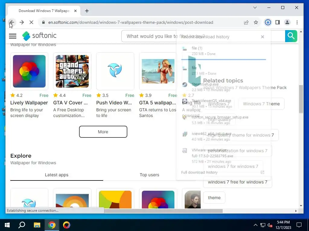View site information via the padlock icon

(x=43, y=22)
